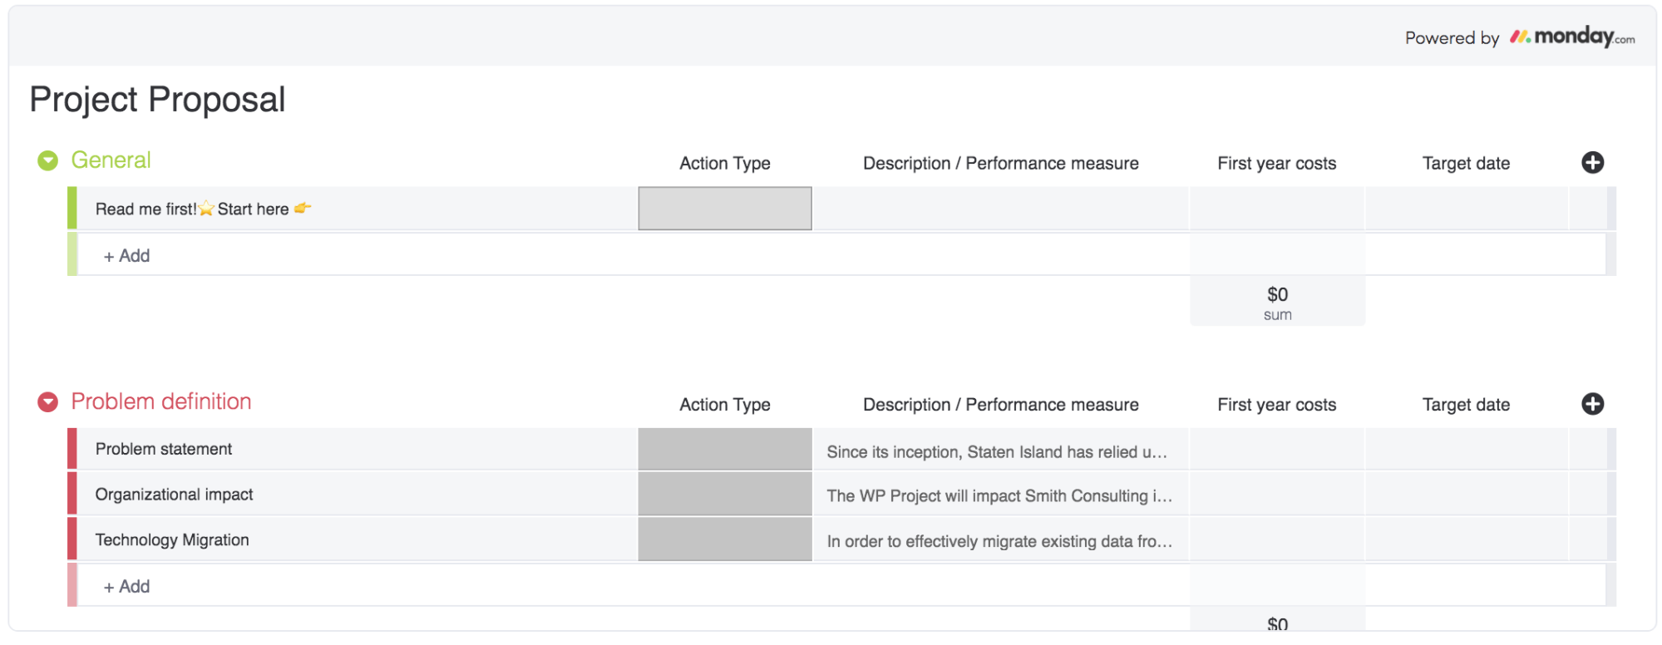Click Target date cell for Read me first
This screenshot has width=1662, height=645.
(x=1467, y=209)
